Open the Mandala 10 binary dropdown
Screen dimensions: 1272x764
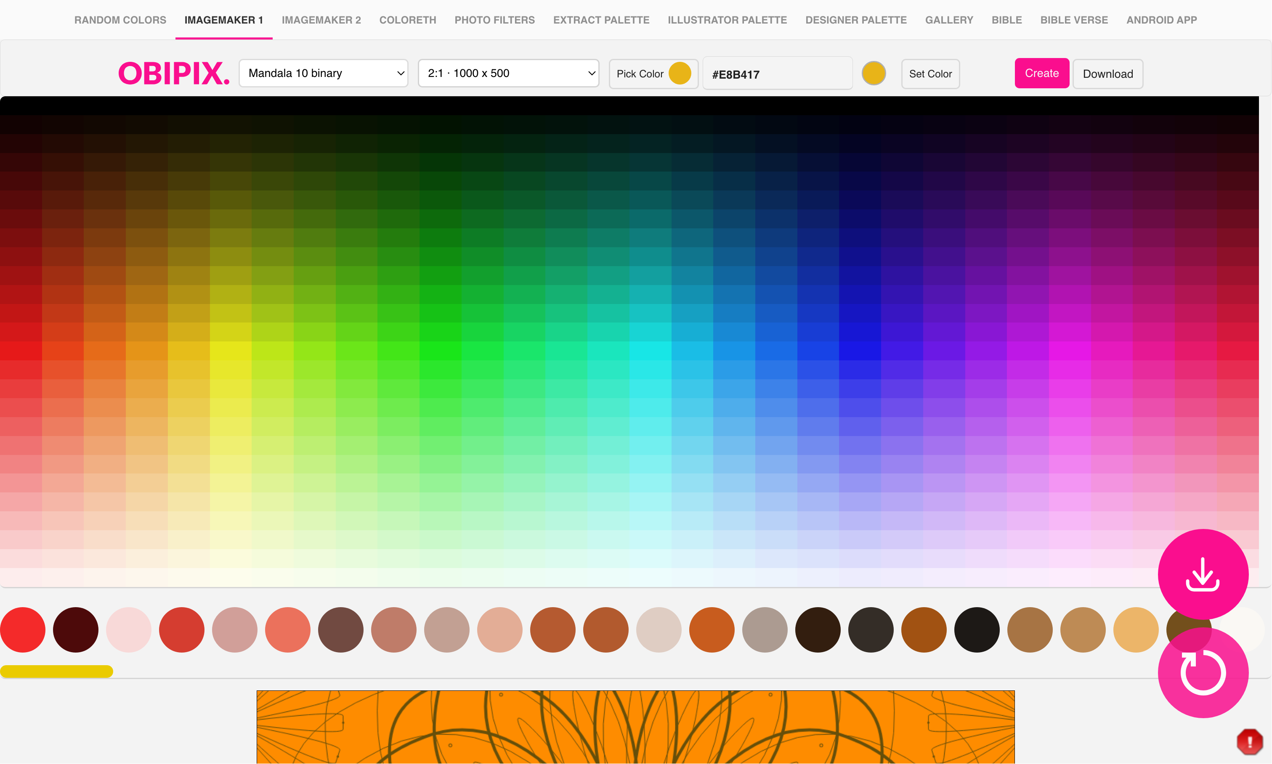click(324, 73)
